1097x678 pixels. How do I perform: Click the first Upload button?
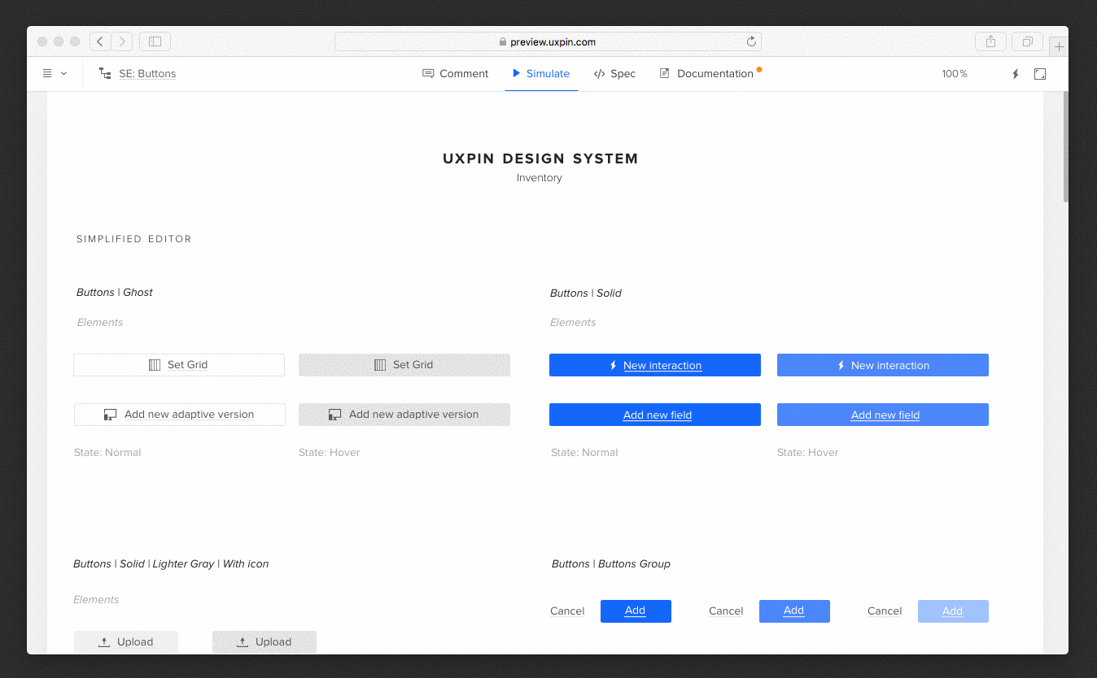(126, 641)
